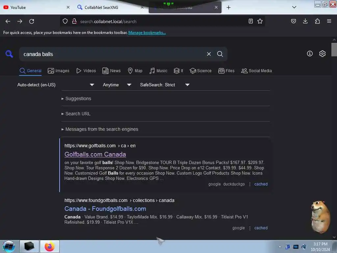Open Golfballs.com result options dots
The width and height of the screenshot is (337, 253).
point(250,184)
